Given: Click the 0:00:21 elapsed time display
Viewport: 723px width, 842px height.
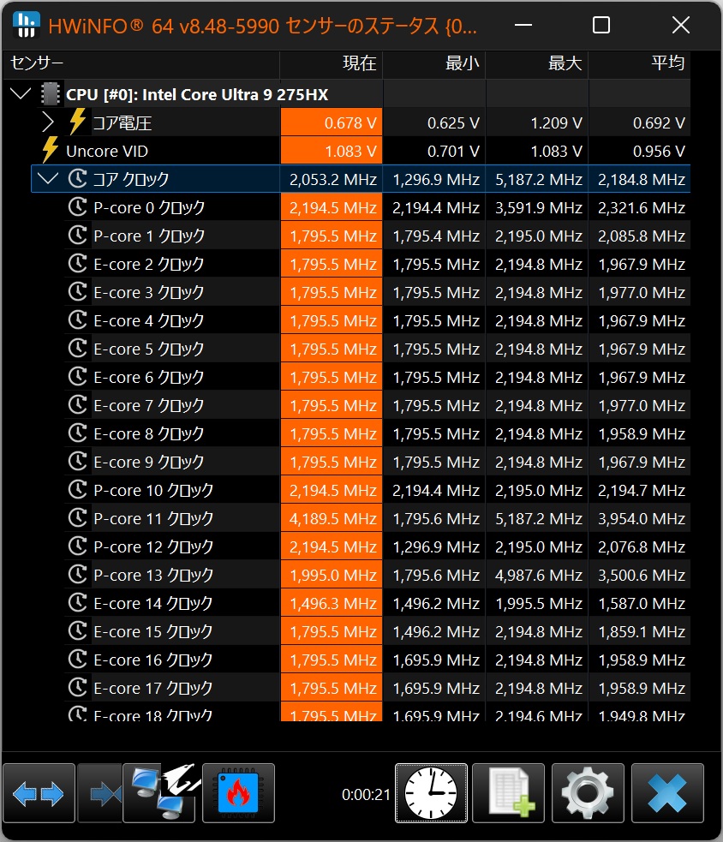Looking at the screenshot, I should (x=366, y=794).
